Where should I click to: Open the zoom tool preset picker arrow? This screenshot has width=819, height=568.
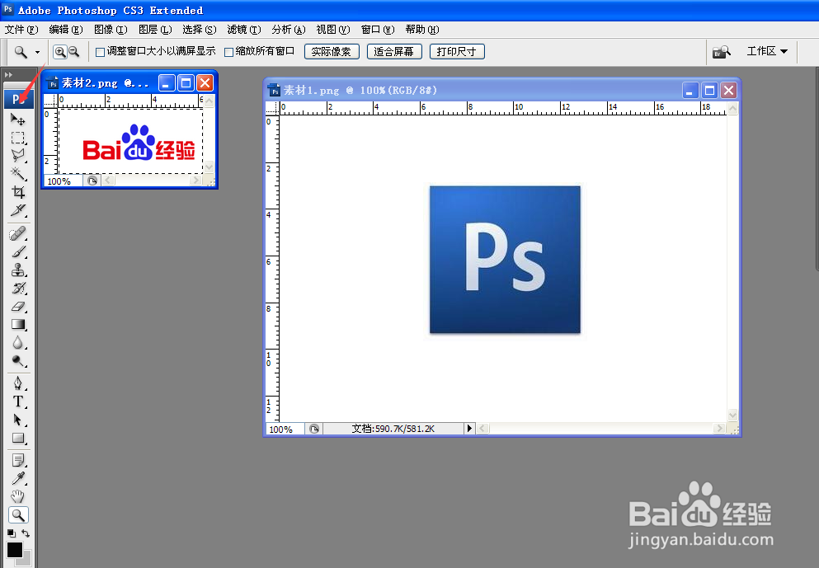[36, 51]
